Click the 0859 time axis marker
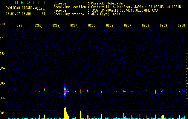 coord(163,25)
